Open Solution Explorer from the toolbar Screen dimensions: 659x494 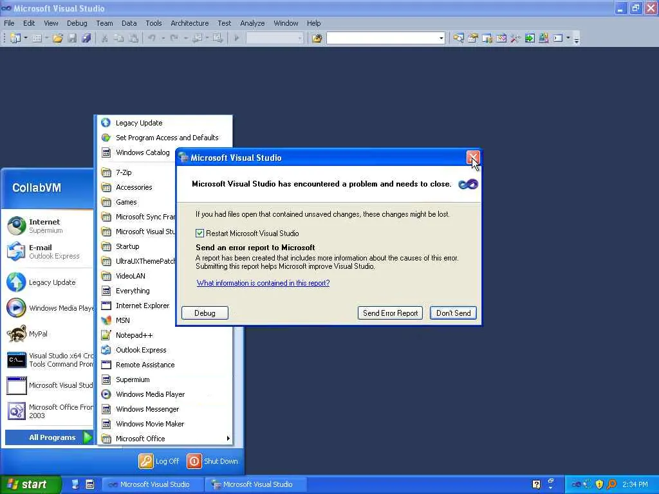(x=458, y=38)
